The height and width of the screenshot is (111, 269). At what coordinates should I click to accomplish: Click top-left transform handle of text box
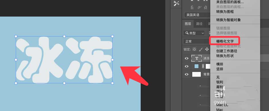coord(16,36)
